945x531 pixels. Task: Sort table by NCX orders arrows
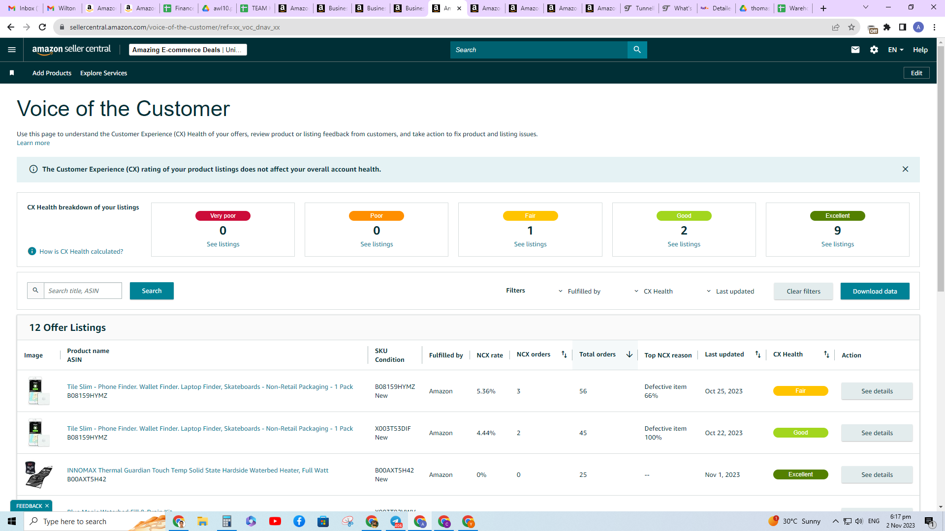564,354
